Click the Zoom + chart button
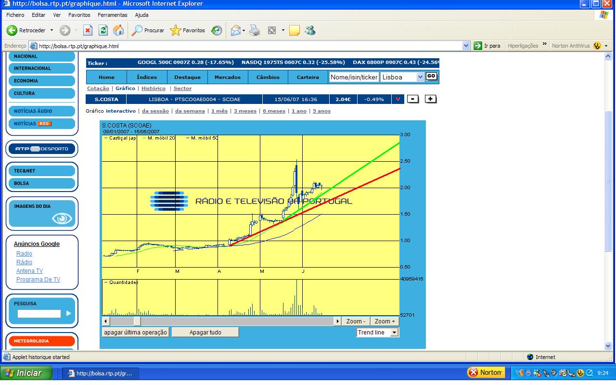Screen dimensions: 616x385 [x=385, y=321]
